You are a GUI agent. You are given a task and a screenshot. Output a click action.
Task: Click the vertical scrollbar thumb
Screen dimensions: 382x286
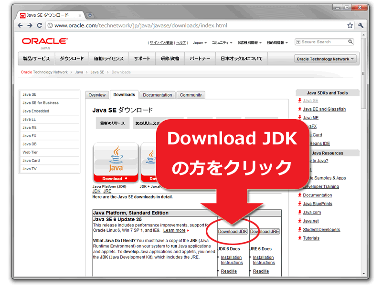[363, 73]
